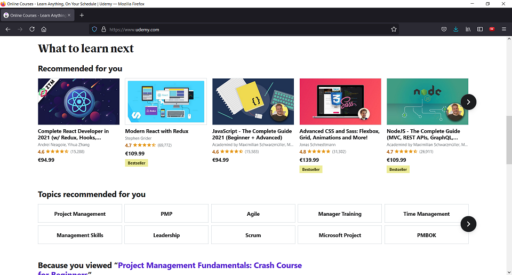This screenshot has width=512, height=275.
Task: Show next recommended courses with the arrow
Action: [x=468, y=102]
